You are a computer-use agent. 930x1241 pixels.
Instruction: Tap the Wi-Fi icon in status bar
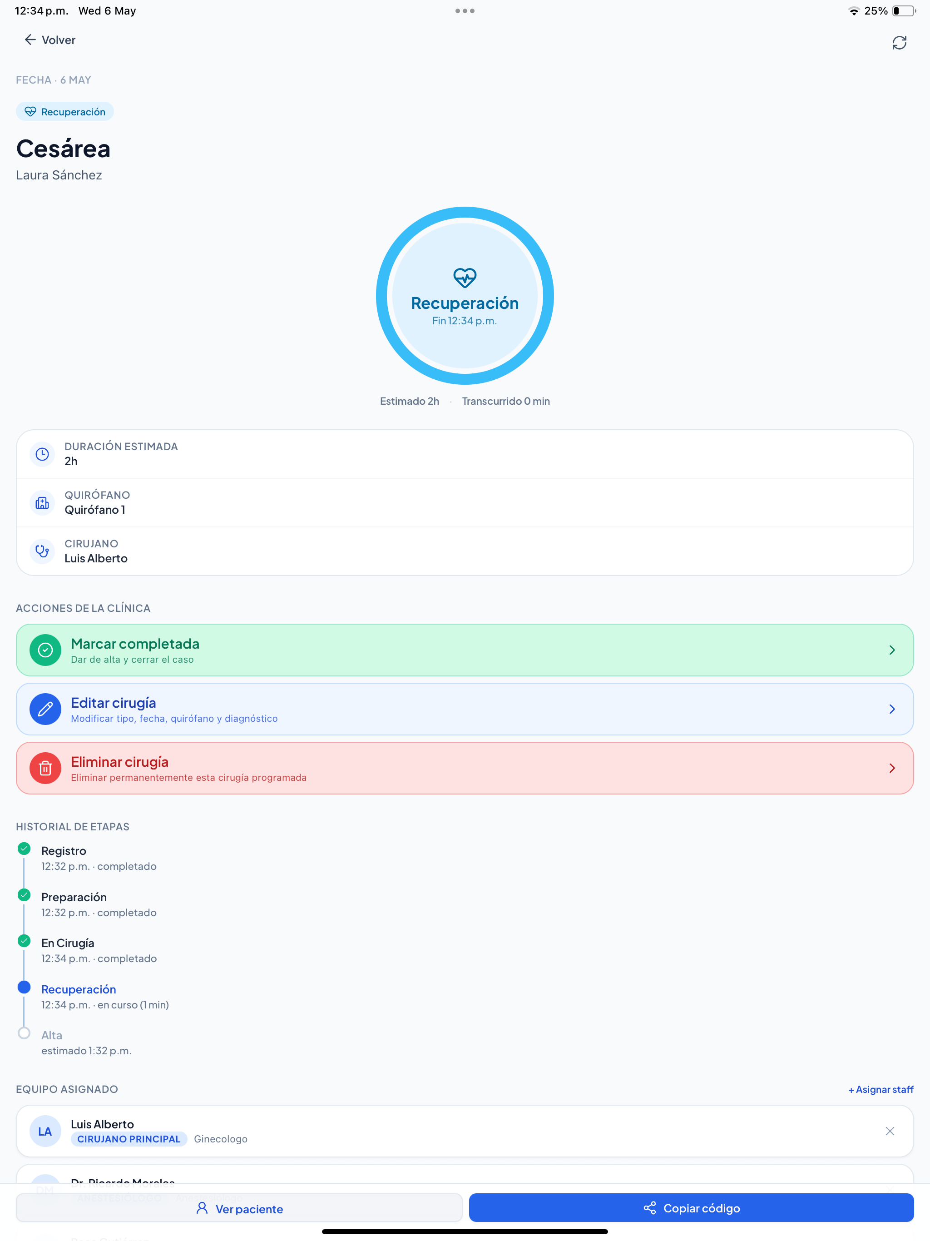coord(854,11)
